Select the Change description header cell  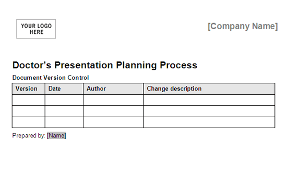(209, 88)
